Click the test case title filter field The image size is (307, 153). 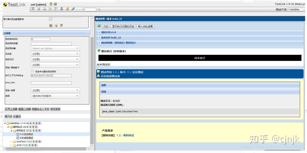point(51,44)
